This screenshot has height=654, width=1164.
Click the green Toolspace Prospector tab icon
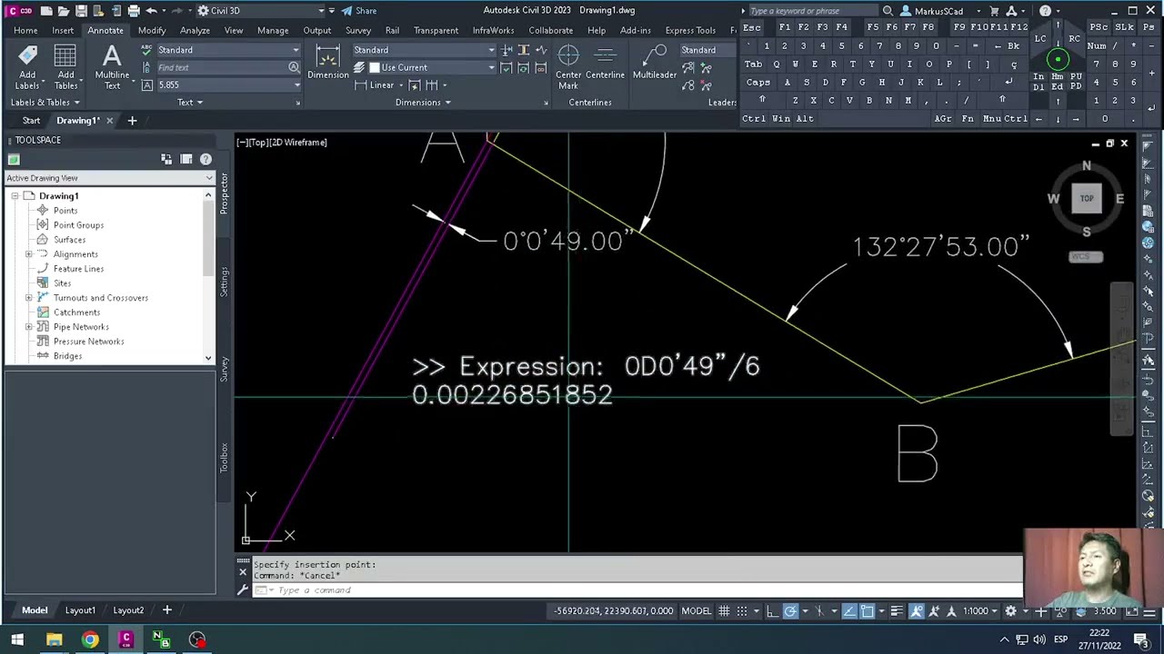tap(14, 159)
